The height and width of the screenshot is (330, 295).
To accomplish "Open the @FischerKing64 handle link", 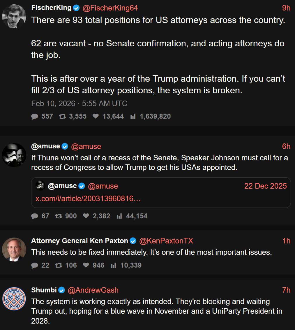I will pos(110,8).
